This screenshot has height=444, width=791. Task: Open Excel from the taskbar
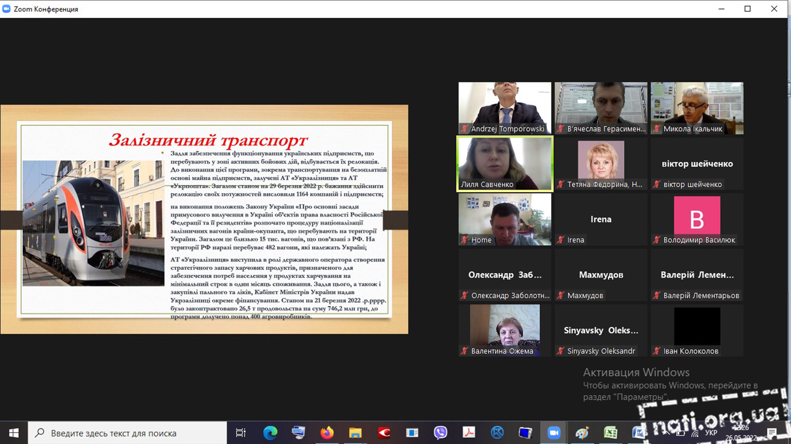coord(610,433)
